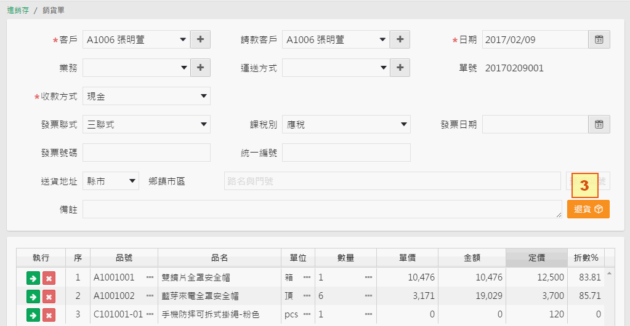Click the 統一編號 input field
Viewport: 630px width, 326px height.
click(346, 153)
